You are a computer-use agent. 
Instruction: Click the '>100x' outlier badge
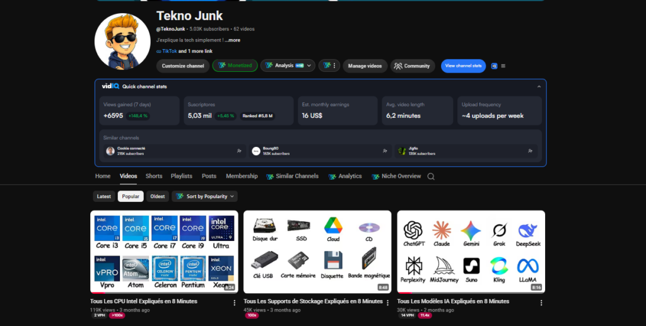[117, 315]
